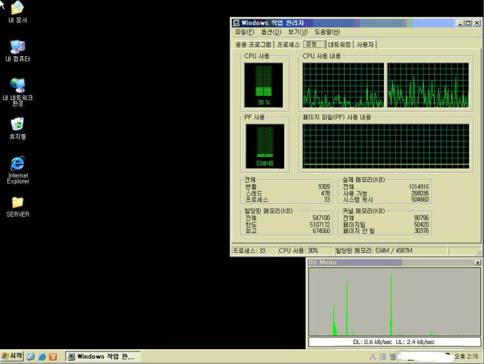484x364 pixels.
Task: Switch to the 네트워킹 tab
Action: [339, 45]
